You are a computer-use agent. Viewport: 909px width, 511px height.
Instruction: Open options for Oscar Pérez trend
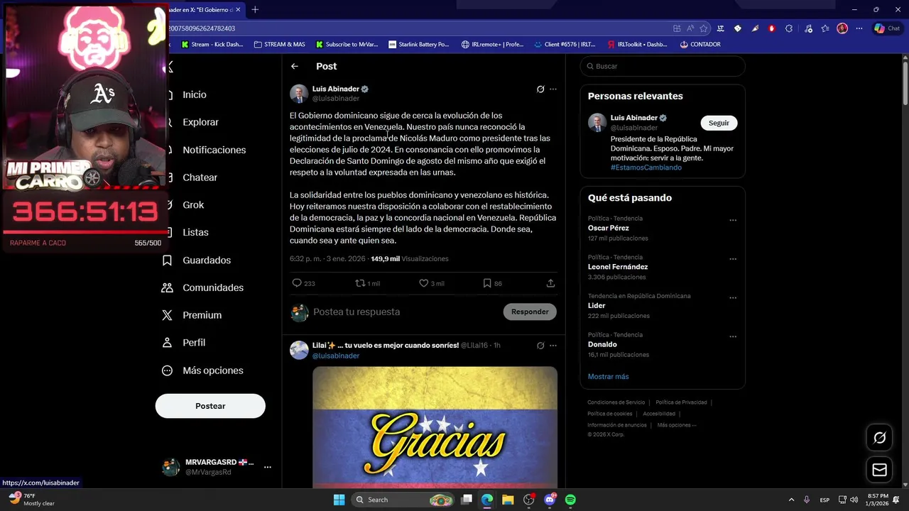coord(733,220)
